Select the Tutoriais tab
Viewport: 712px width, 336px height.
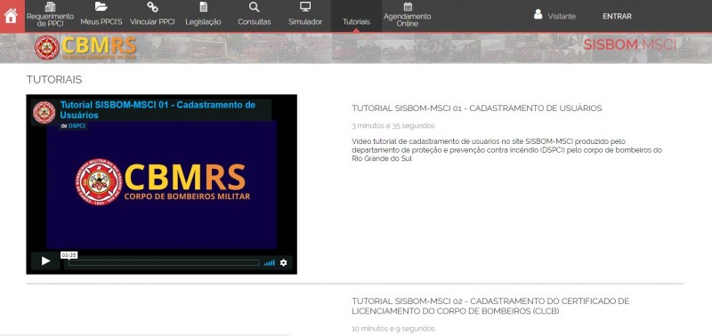(357, 16)
